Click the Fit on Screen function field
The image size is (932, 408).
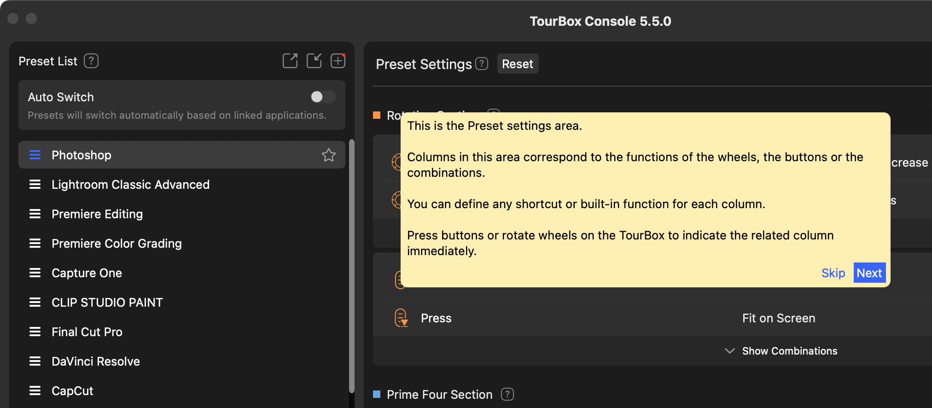tap(778, 318)
